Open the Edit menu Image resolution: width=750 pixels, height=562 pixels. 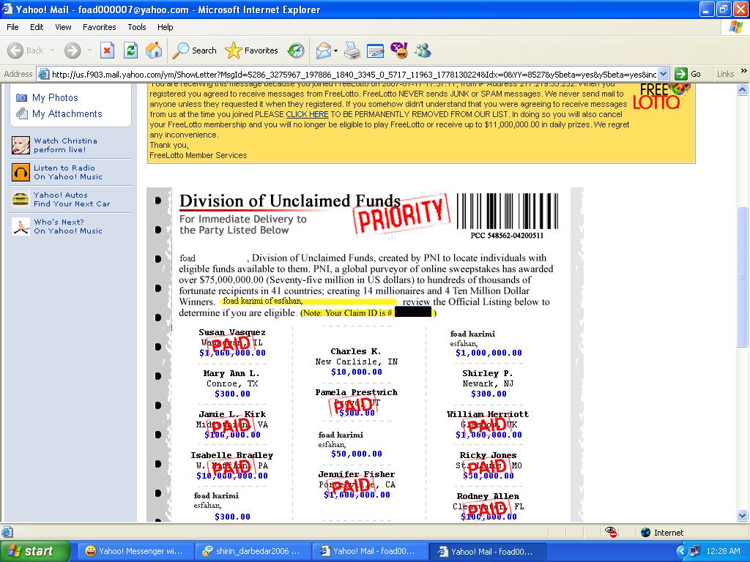[x=37, y=27]
